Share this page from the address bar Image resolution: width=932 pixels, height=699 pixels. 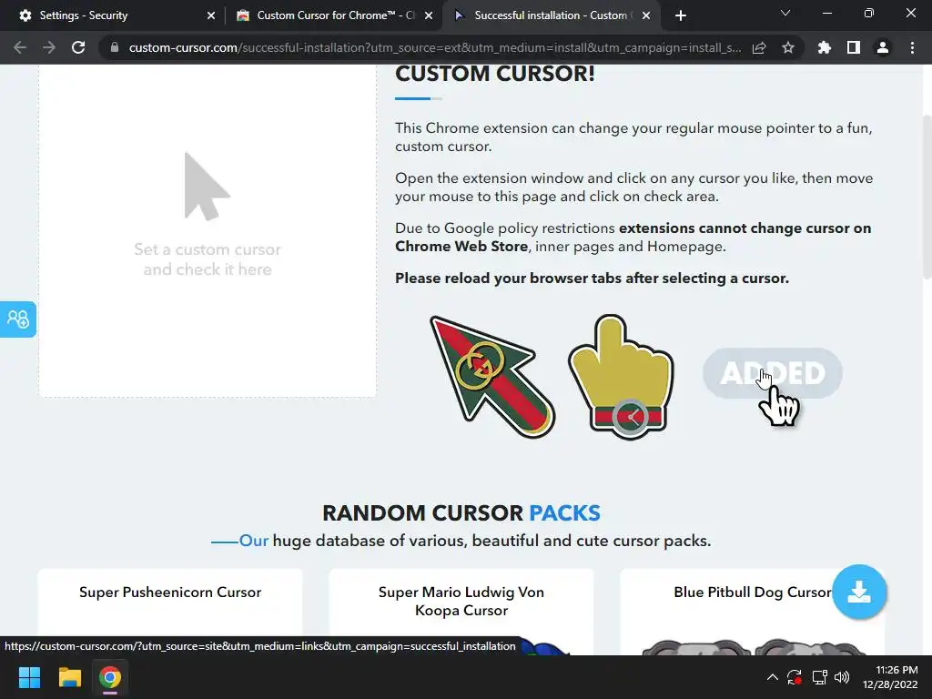coord(759,47)
